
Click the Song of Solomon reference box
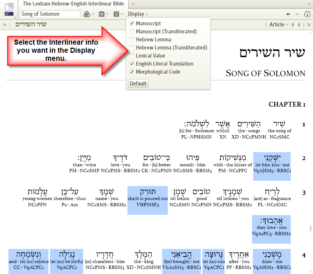(50, 14)
